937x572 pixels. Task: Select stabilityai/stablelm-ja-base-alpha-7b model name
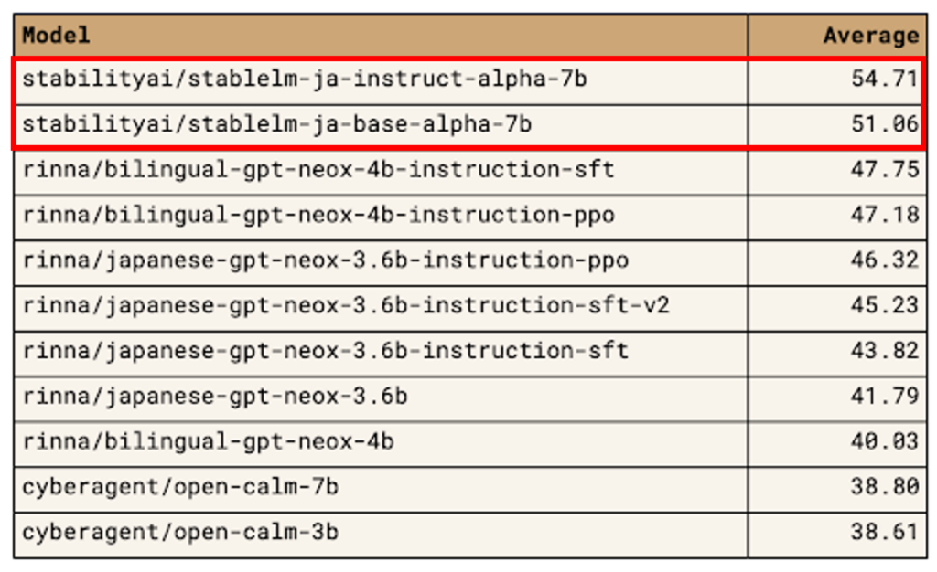pyautogui.click(x=277, y=124)
